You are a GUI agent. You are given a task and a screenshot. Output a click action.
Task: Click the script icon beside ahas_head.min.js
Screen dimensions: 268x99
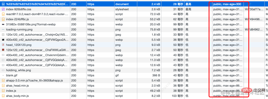click(x=3, y=86)
